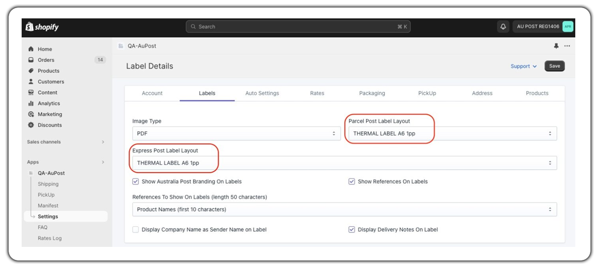The width and height of the screenshot is (598, 268).
Task: Open Express Post Label Layout dropdown
Action: (x=344, y=163)
